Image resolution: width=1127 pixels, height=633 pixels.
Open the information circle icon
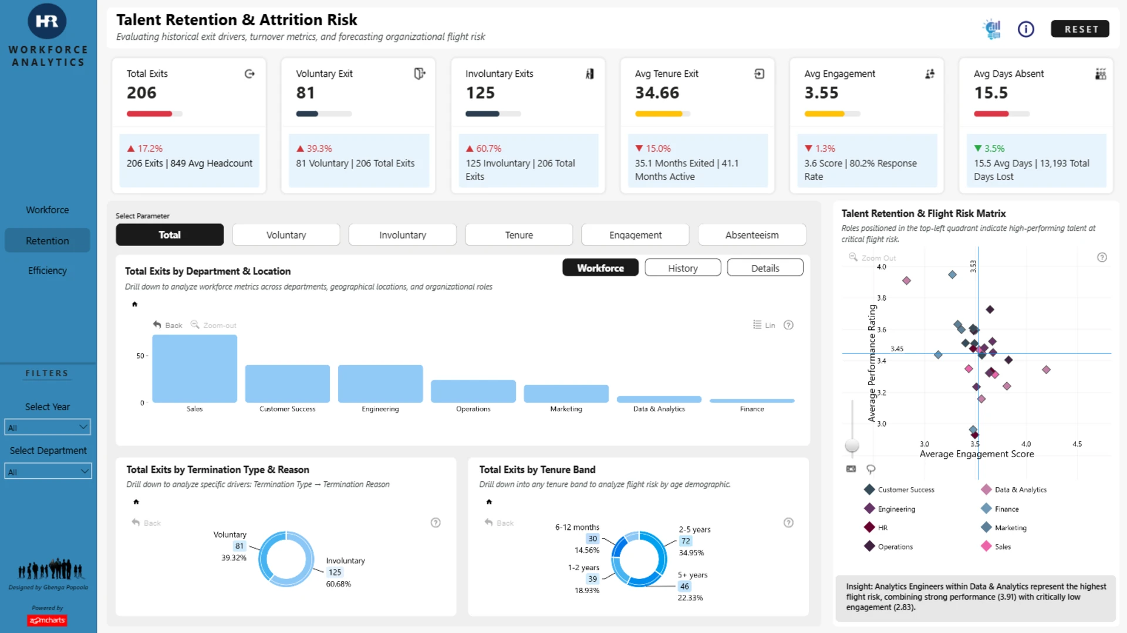point(1026,29)
